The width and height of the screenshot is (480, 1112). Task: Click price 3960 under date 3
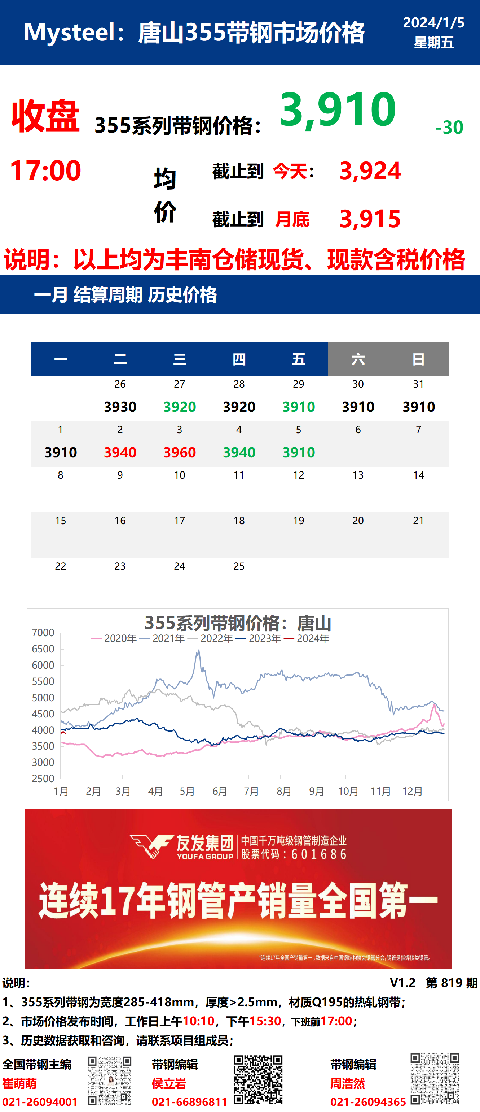180,452
